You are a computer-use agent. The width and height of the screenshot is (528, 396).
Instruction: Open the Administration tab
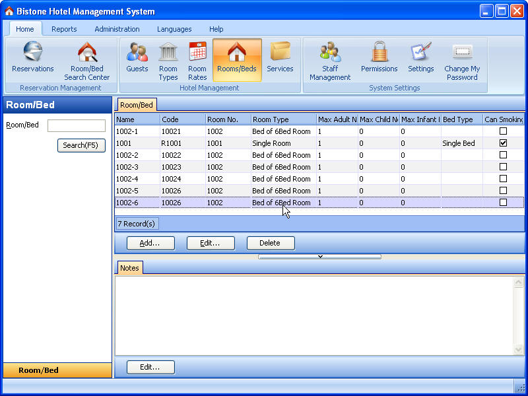117,29
